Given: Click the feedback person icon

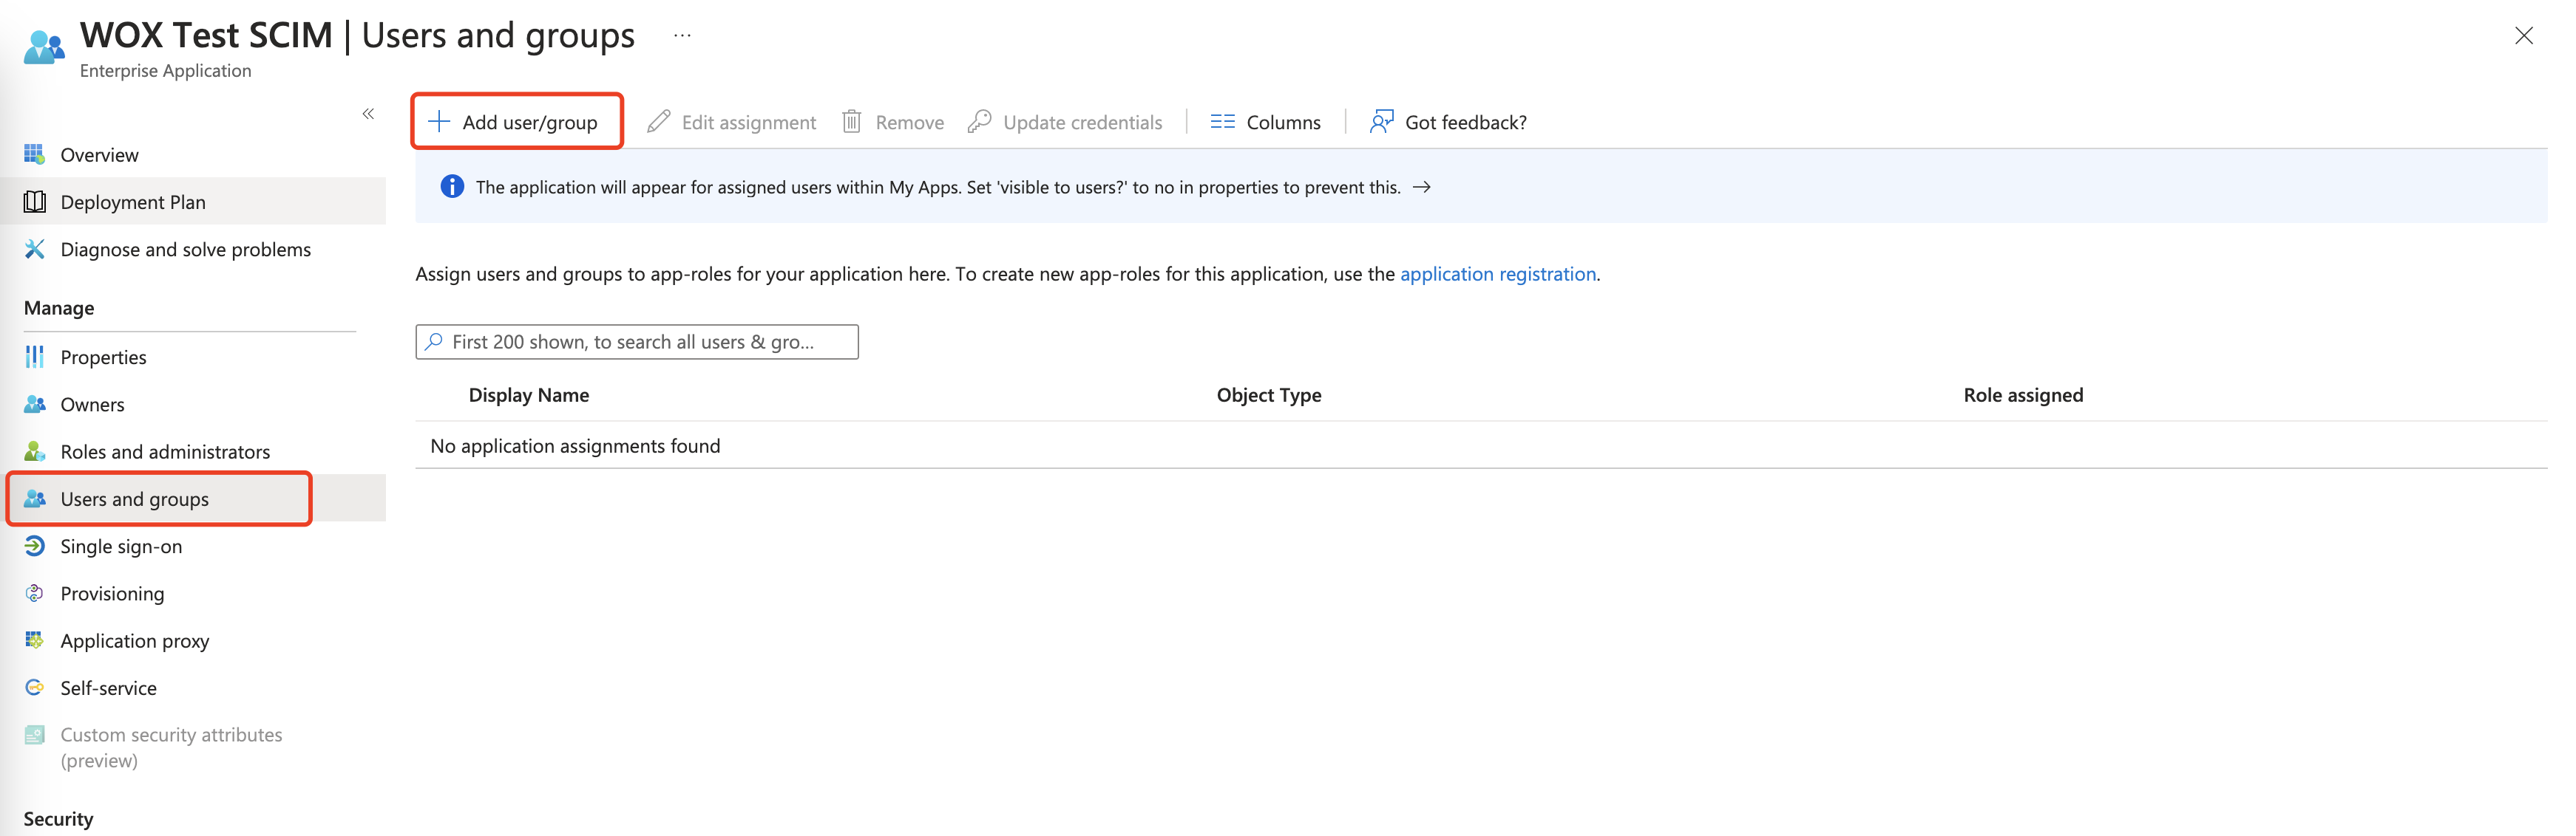Looking at the screenshot, I should coord(1381,121).
